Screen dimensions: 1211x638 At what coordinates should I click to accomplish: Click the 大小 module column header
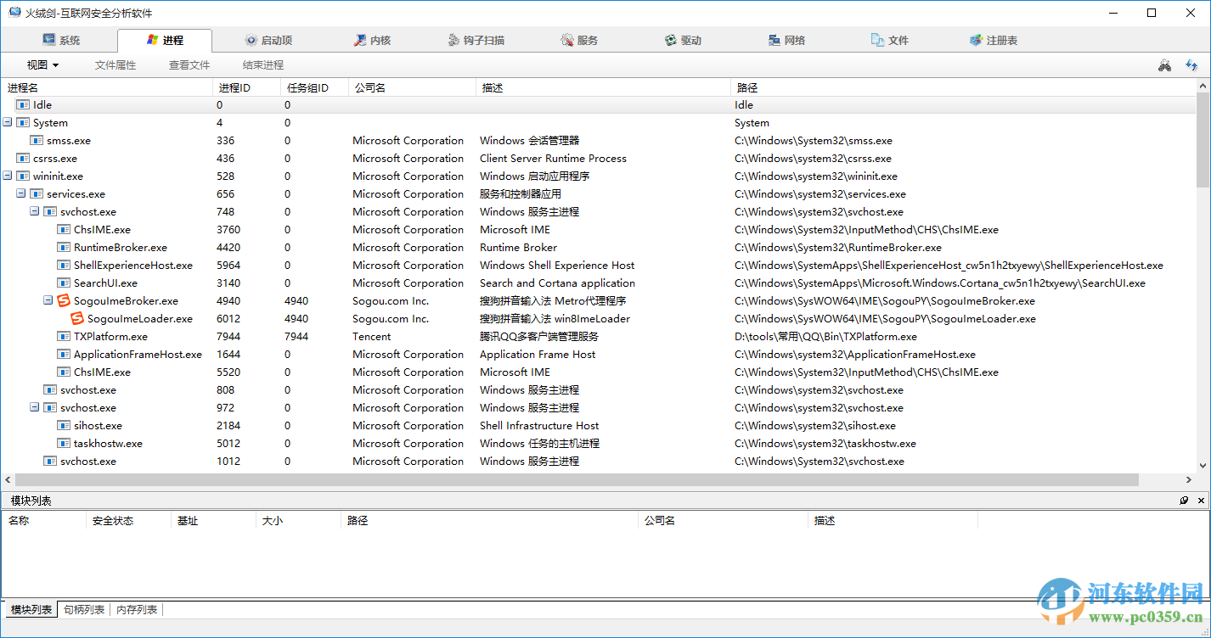[298, 521]
